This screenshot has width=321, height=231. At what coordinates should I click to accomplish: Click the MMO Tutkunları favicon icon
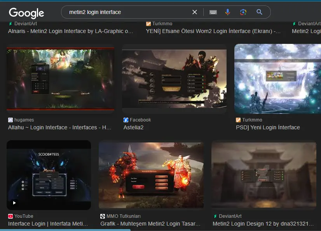103,216
